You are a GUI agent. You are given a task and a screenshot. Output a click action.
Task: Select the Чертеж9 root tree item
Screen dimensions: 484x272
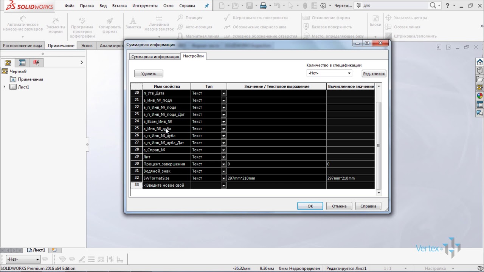tap(18, 71)
